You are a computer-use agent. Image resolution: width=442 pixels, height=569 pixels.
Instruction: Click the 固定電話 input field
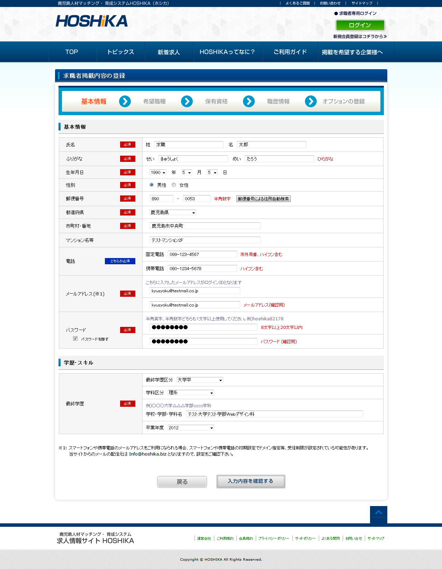[202, 254]
